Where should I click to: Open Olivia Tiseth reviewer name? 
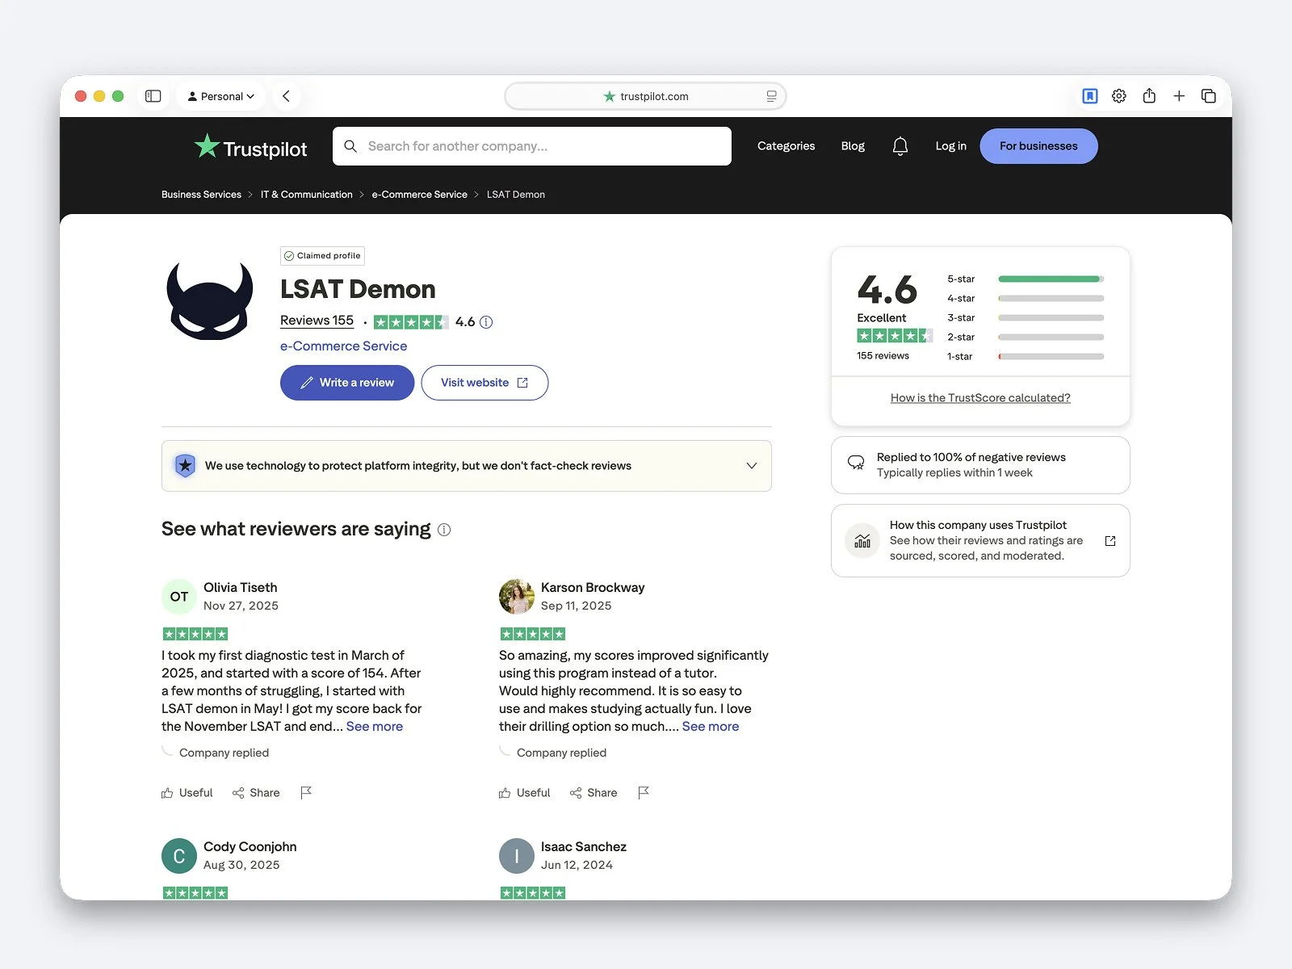pos(240,588)
